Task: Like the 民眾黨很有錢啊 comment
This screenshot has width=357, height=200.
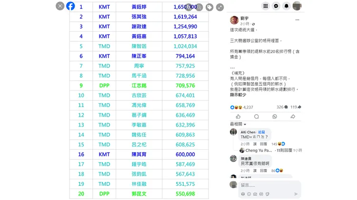Action: pos(255,171)
